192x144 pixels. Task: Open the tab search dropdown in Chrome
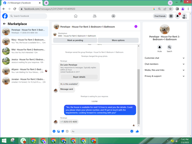click(x=170, y=3)
